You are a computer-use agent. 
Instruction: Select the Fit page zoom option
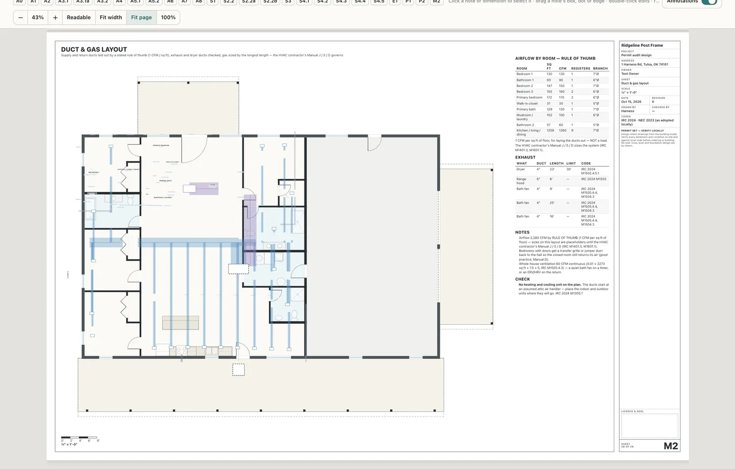141,17
